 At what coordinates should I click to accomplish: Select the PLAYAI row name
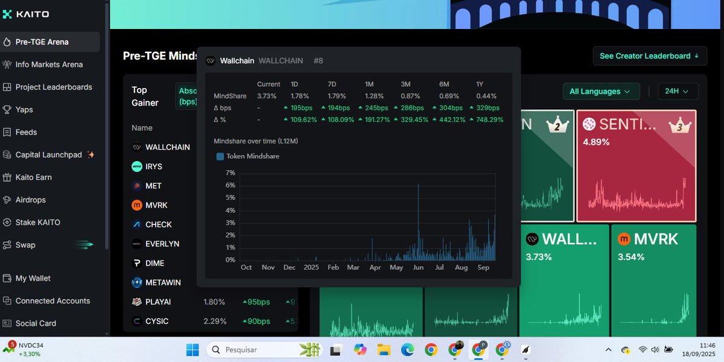[159, 302]
